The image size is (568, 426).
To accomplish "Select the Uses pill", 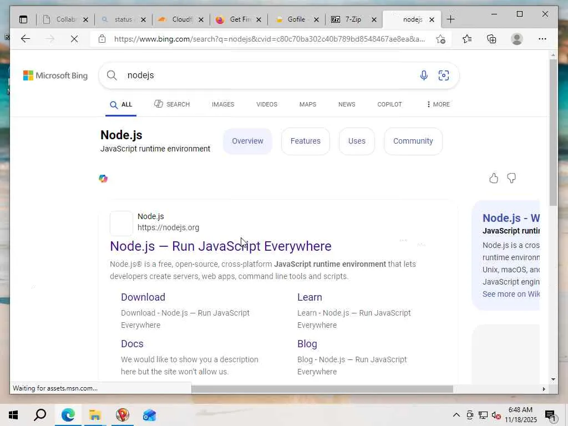I will [357, 141].
